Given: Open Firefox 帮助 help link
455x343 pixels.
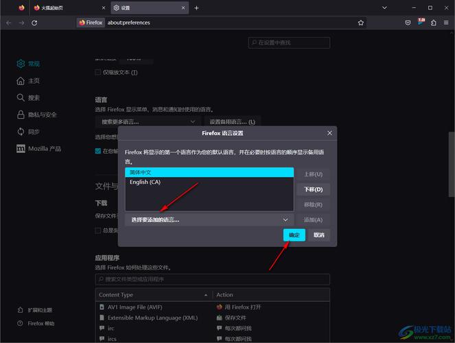Looking at the screenshot, I should point(36,323).
